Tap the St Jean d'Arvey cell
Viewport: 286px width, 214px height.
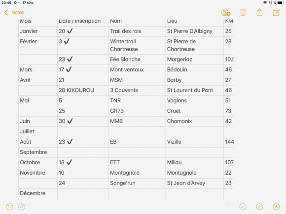(195, 183)
